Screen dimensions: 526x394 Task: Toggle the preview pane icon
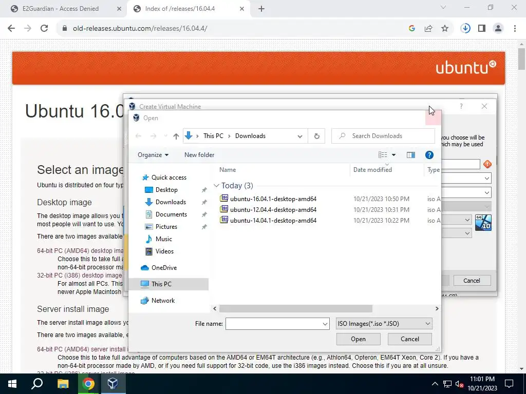point(410,155)
